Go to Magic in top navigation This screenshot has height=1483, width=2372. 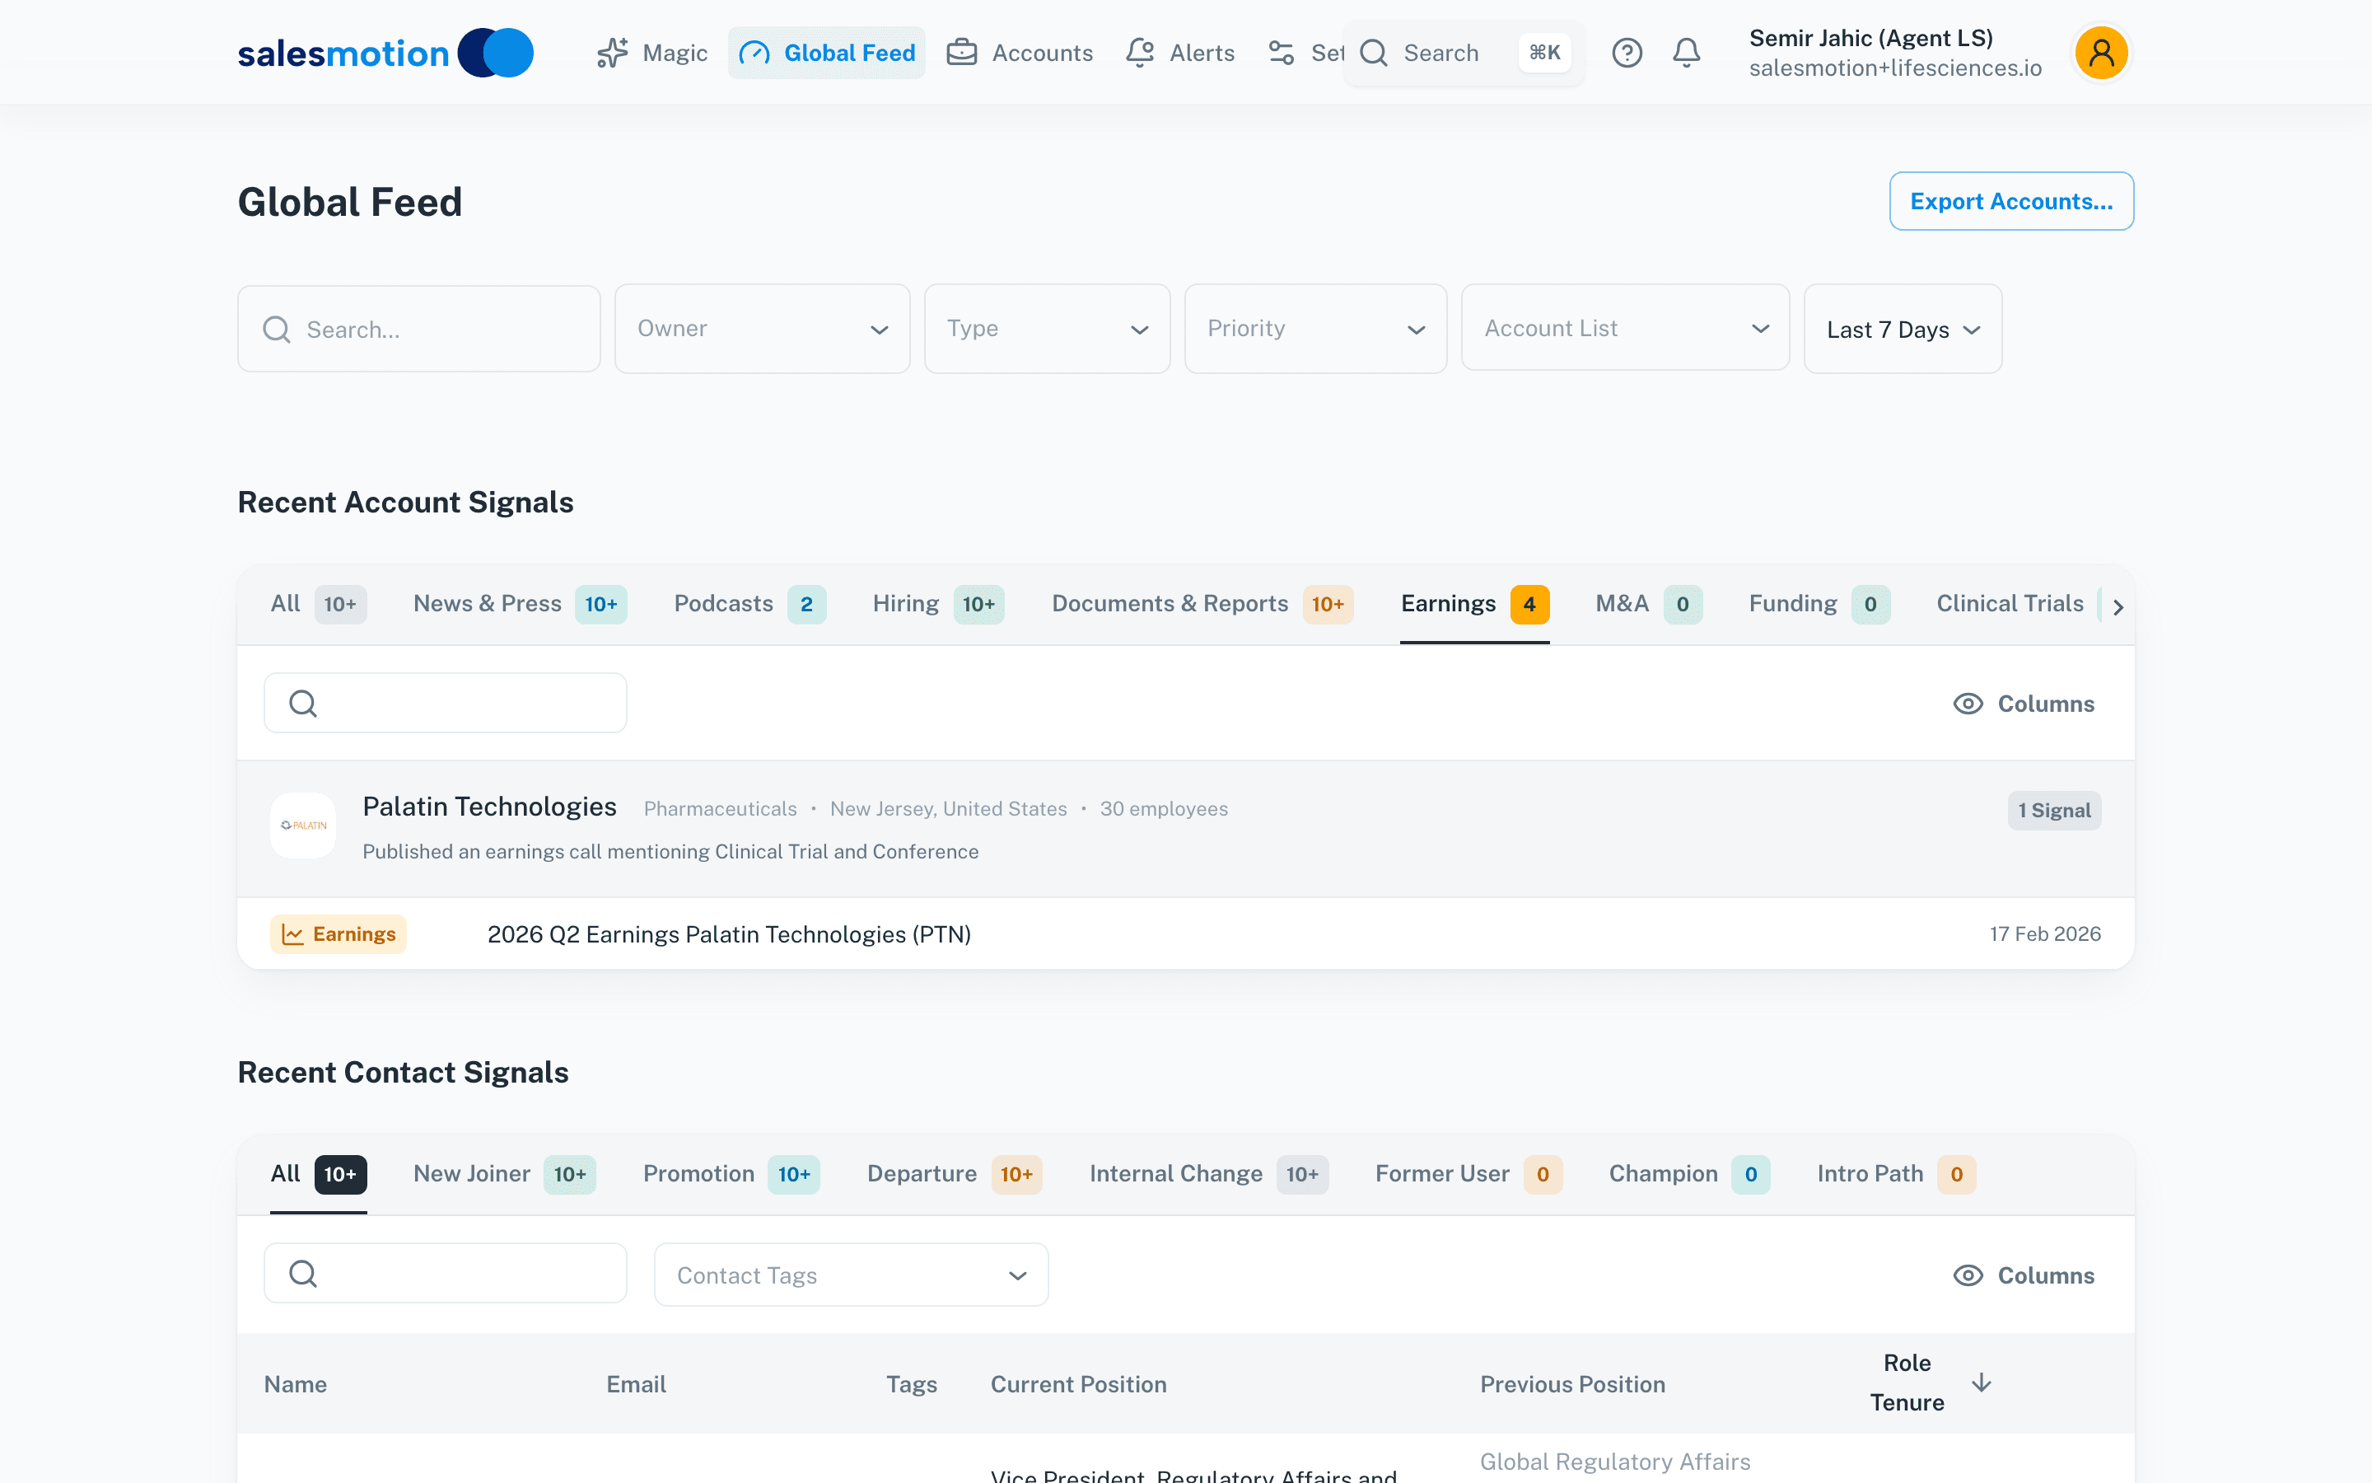651,53
